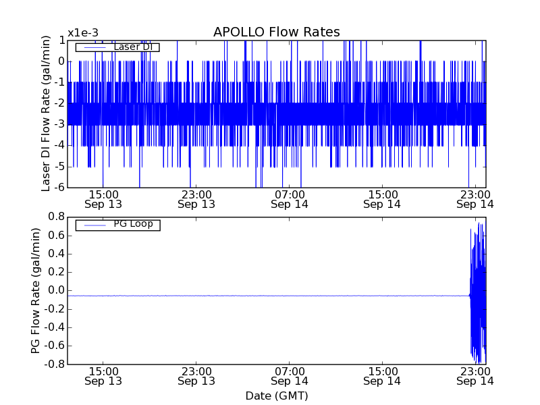Click 23:00 Sep 13 tick under the bottom plot
Viewport: 540px width, 405px height.
pyautogui.click(x=196, y=375)
